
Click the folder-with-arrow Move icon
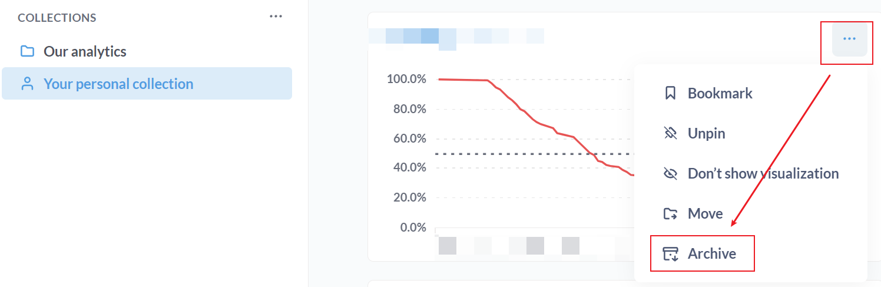point(670,213)
